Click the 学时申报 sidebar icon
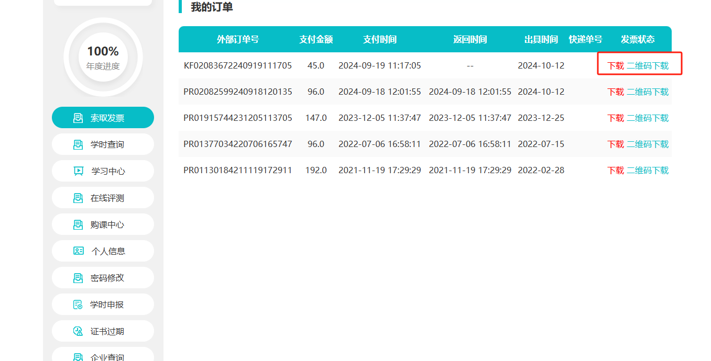The width and height of the screenshot is (711, 361). coord(78,304)
